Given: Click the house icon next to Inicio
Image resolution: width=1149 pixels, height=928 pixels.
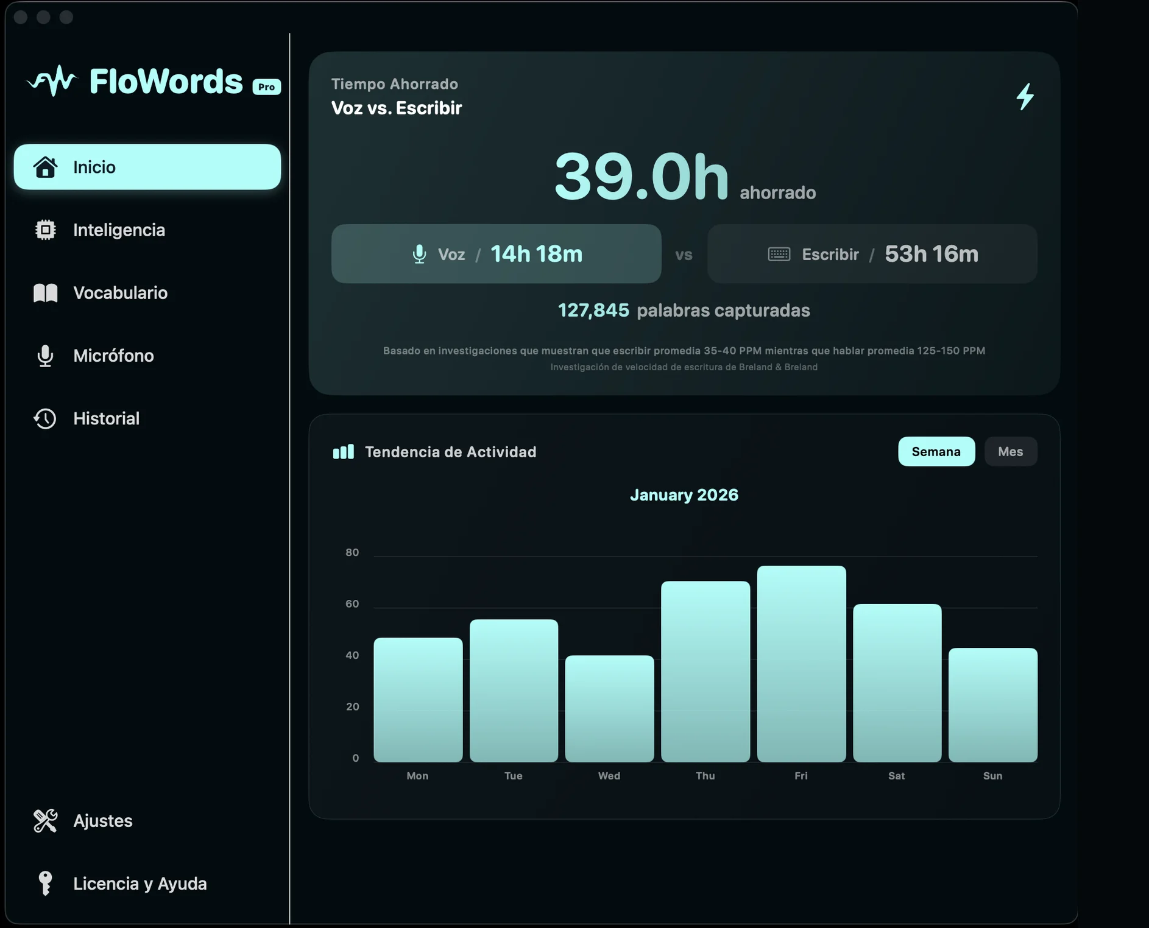Looking at the screenshot, I should click(x=46, y=167).
